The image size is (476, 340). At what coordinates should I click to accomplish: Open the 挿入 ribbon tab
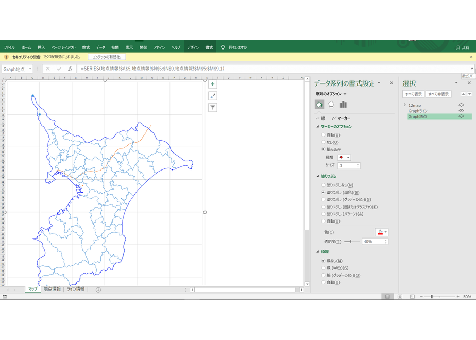coord(41,48)
